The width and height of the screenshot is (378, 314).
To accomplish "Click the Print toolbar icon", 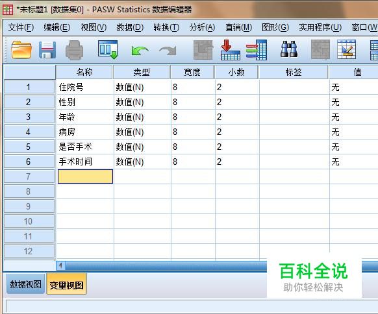I will pos(75,50).
